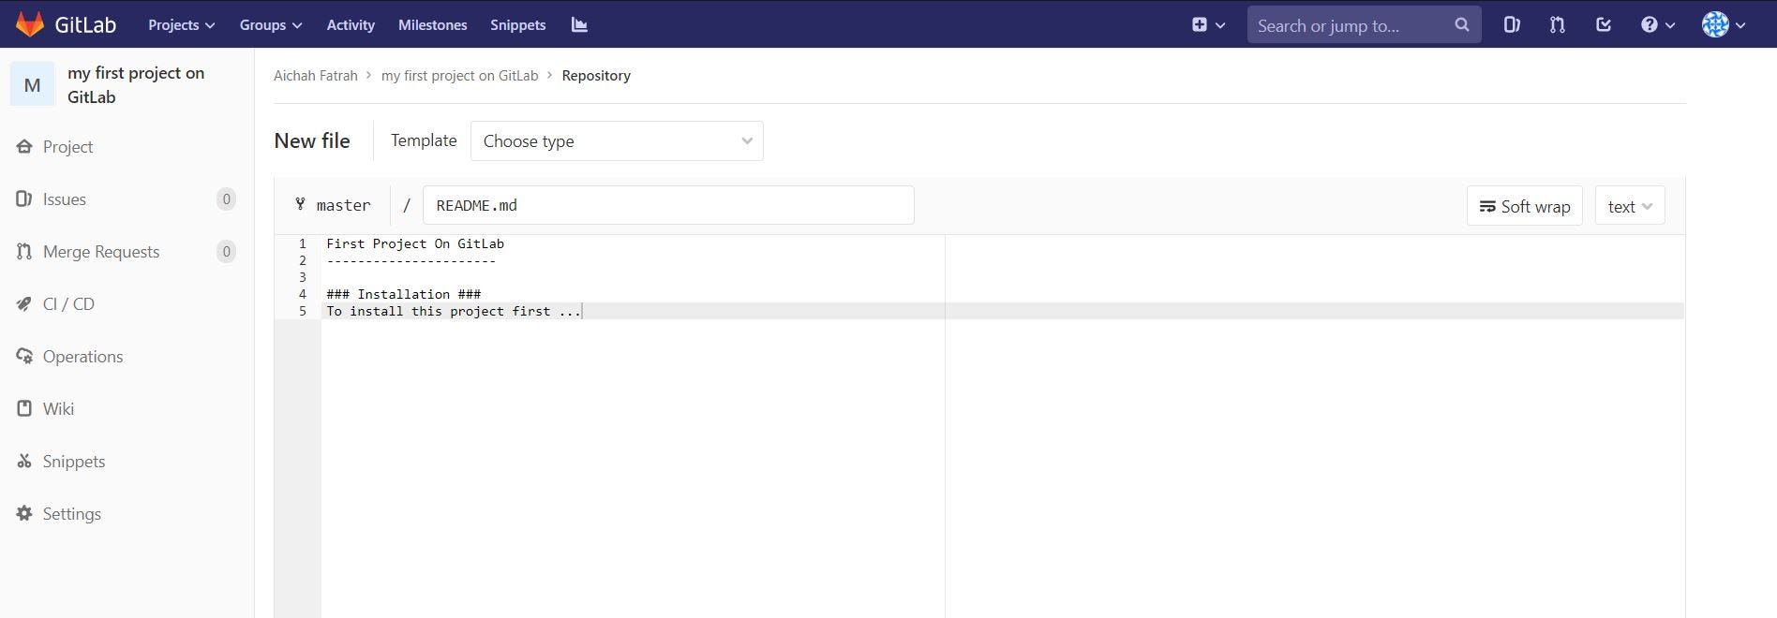Click the GitLab fox logo
This screenshot has height=618, width=1777.
tap(30, 24)
